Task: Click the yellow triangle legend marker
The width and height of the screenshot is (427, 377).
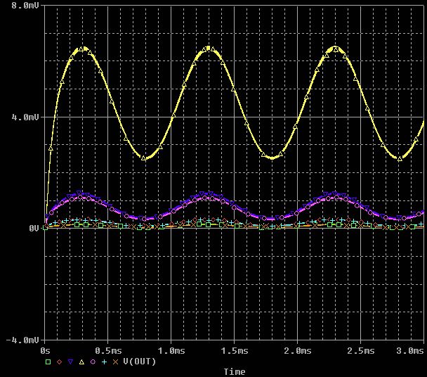Action: pyautogui.click(x=81, y=362)
